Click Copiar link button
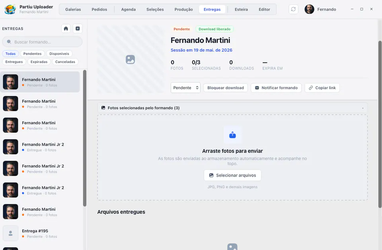Image resolution: width=382 pixels, height=250 pixels. pos(322,88)
